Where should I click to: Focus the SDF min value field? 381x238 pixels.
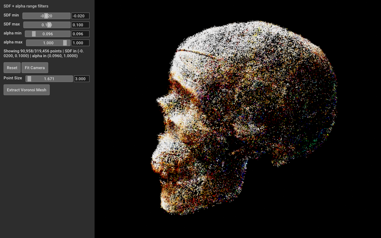pos(80,16)
